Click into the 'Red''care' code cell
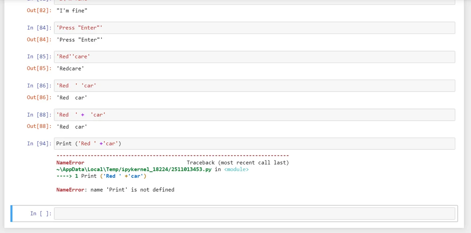 point(254,57)
